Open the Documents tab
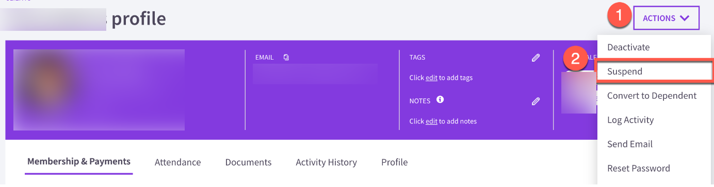The image size is (714, 187). tap(248, 162)
